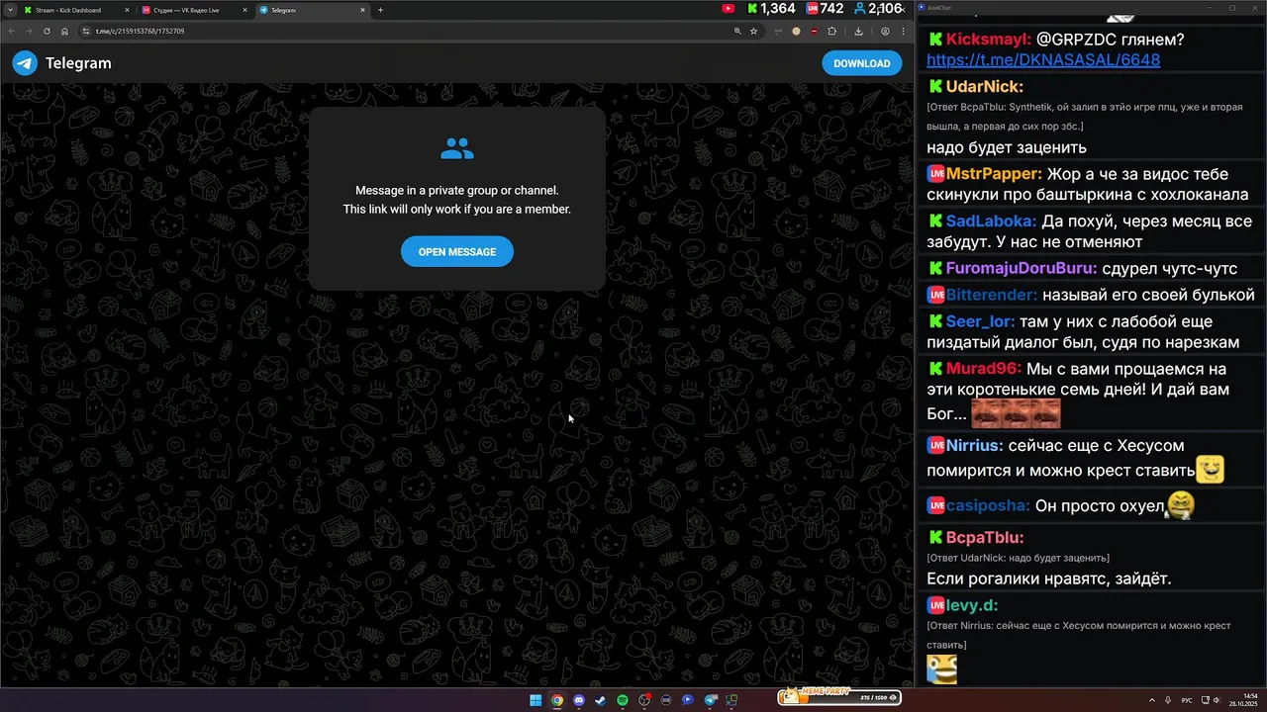Viewport: 1267px width, 712px height.
Task: Click username MstrPapper in chat
Action: coord(994,173)
